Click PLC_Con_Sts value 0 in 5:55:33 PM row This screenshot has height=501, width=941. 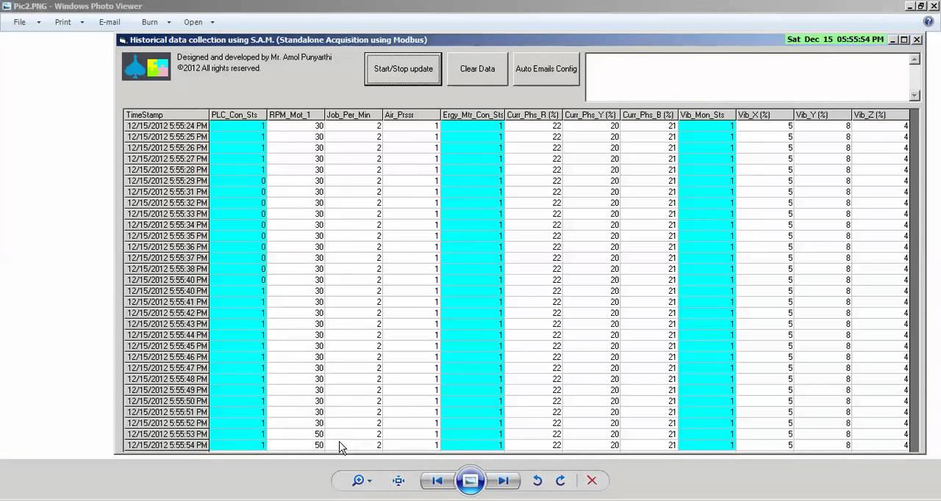pos(237,214)
